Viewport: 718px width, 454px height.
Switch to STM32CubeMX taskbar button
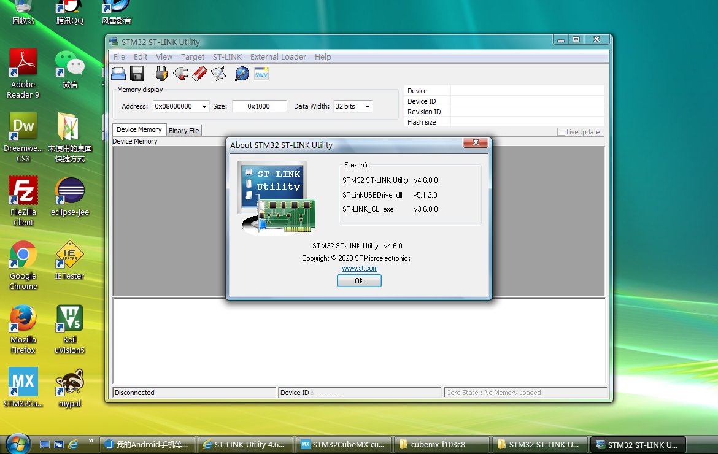pos(344,444)
